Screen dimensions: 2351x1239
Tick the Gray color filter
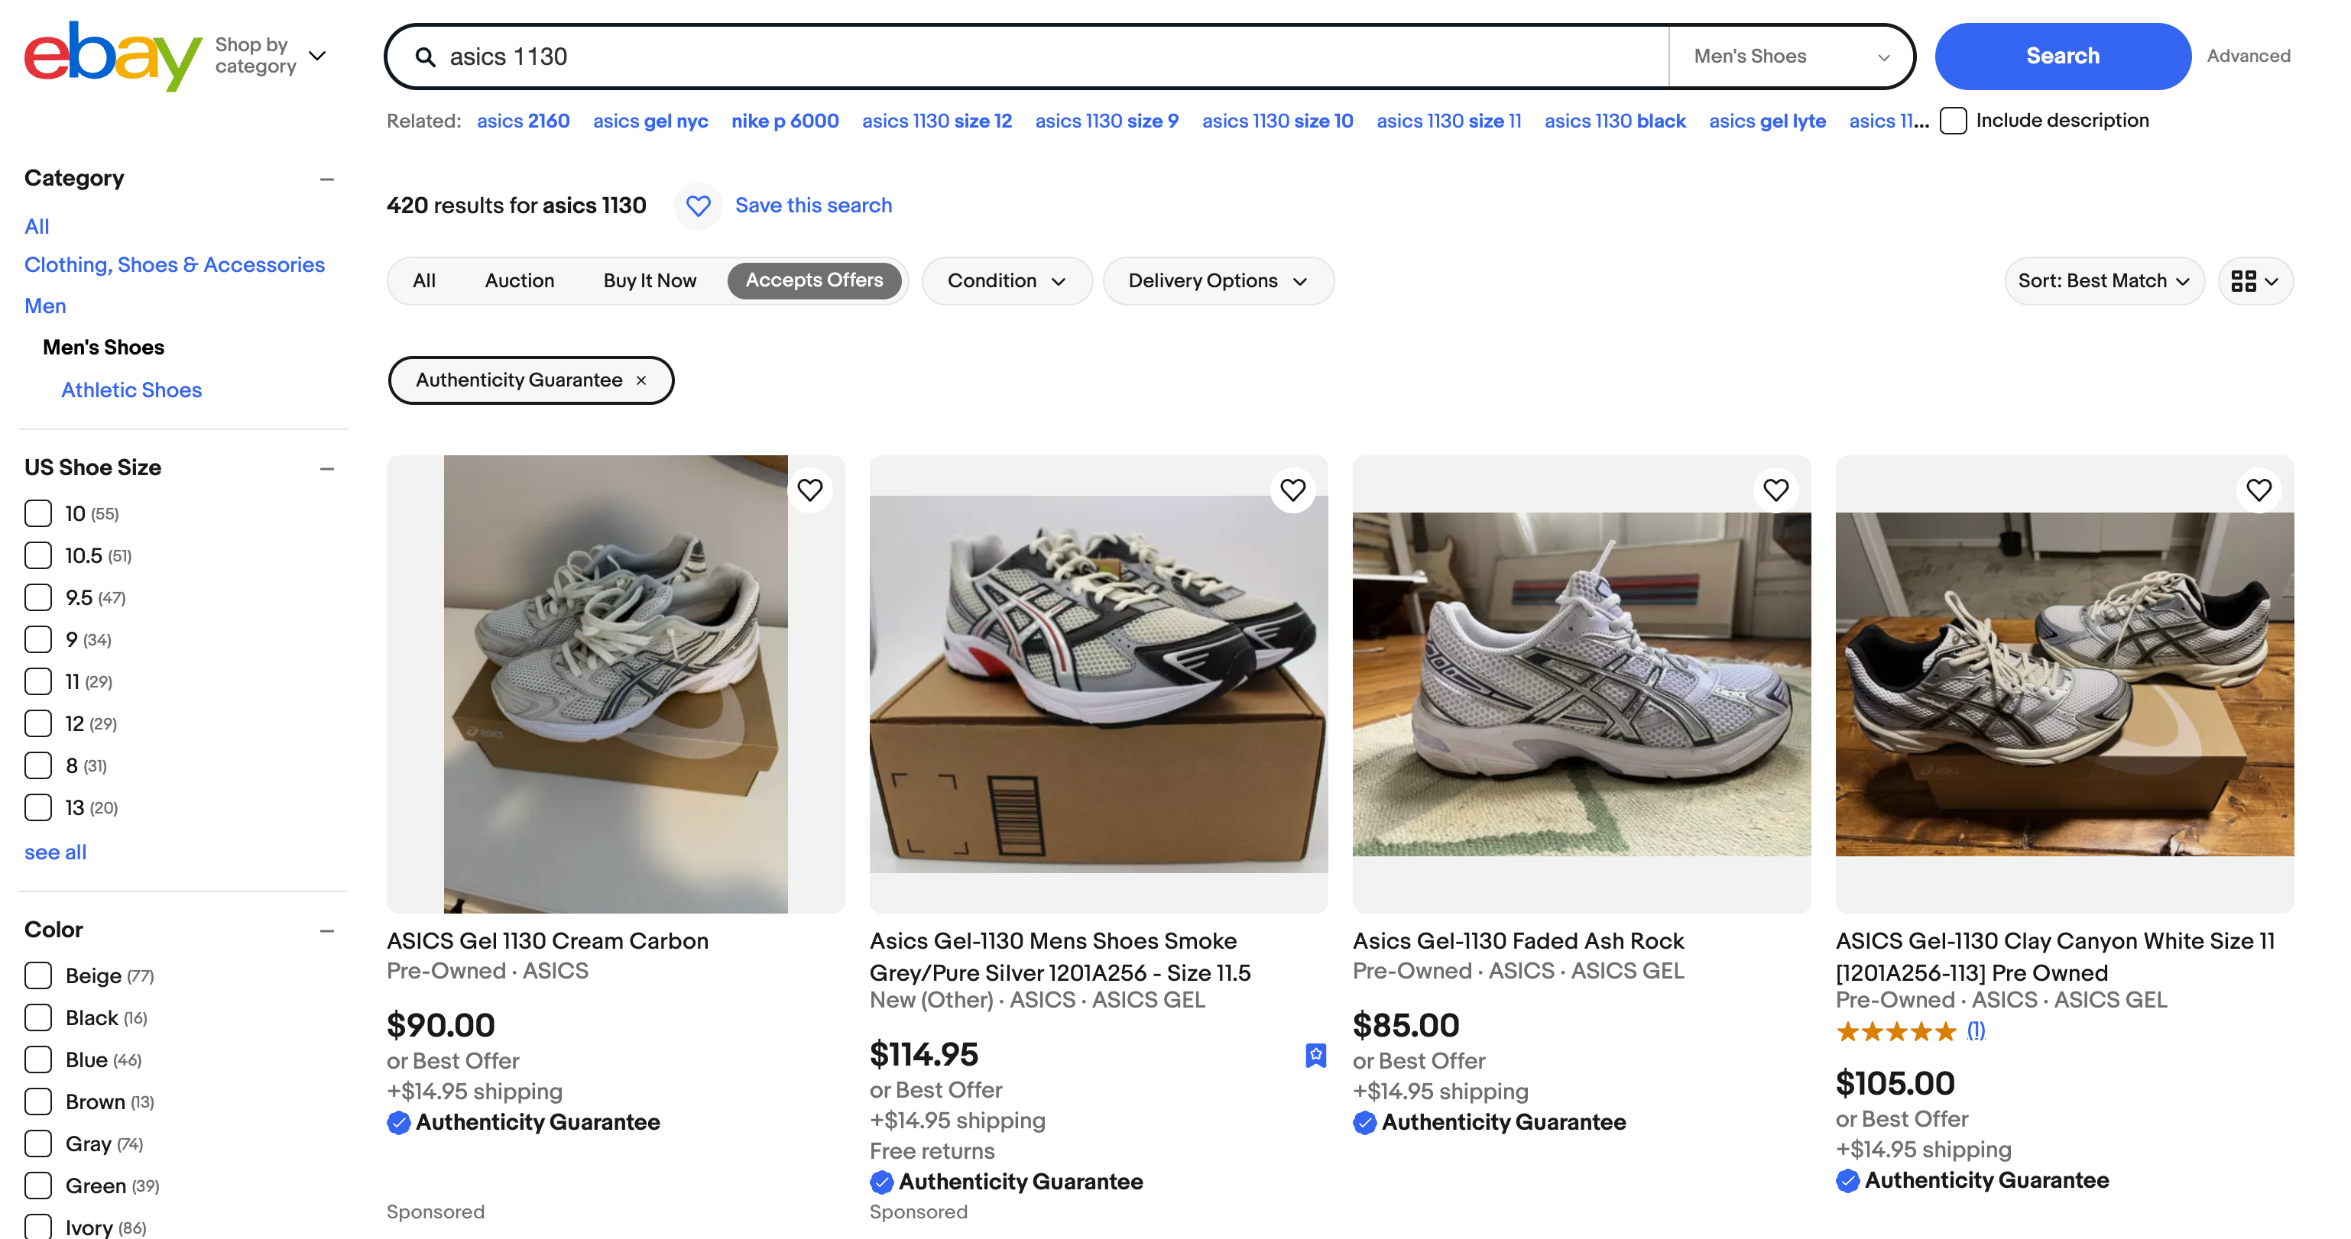pos(38,1144)
